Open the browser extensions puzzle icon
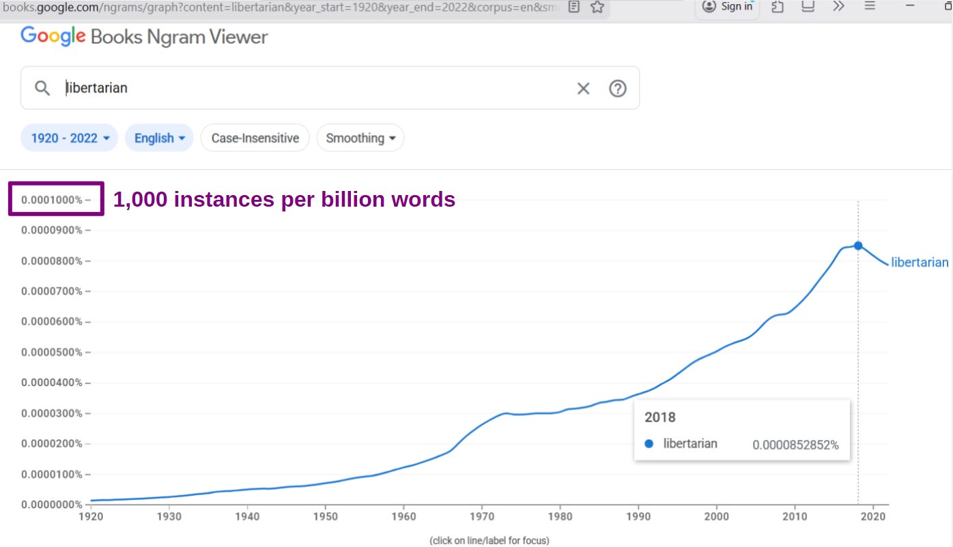The width and height of the screenshot is (953, 547). [778, 7]
